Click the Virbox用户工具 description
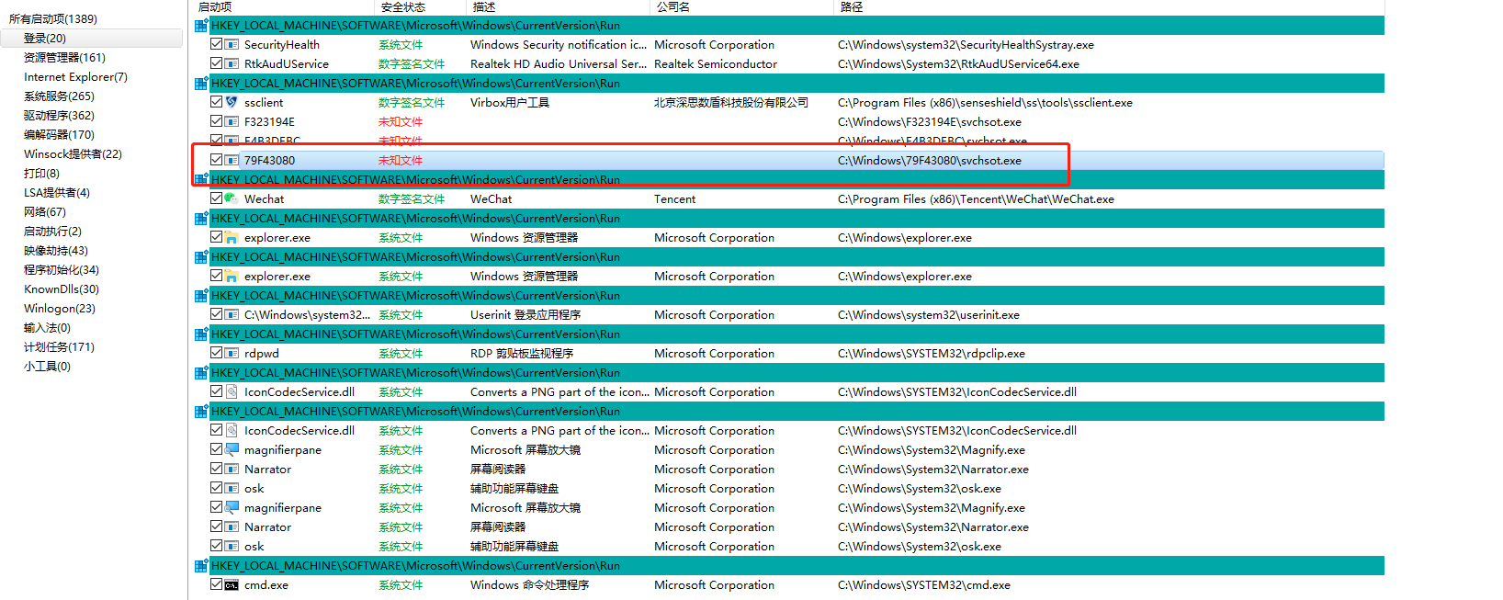This screenshot has height=600, width=1503. pyautogui.click(x=510, y=102)
